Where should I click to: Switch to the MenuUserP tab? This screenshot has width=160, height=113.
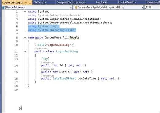click(x=153, y=2)
